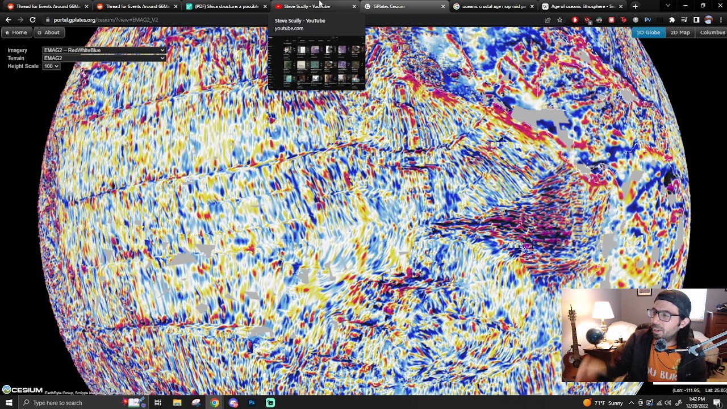
Task: Switch to the Shiva structure PDF tab
Action: tap(225, 6)
